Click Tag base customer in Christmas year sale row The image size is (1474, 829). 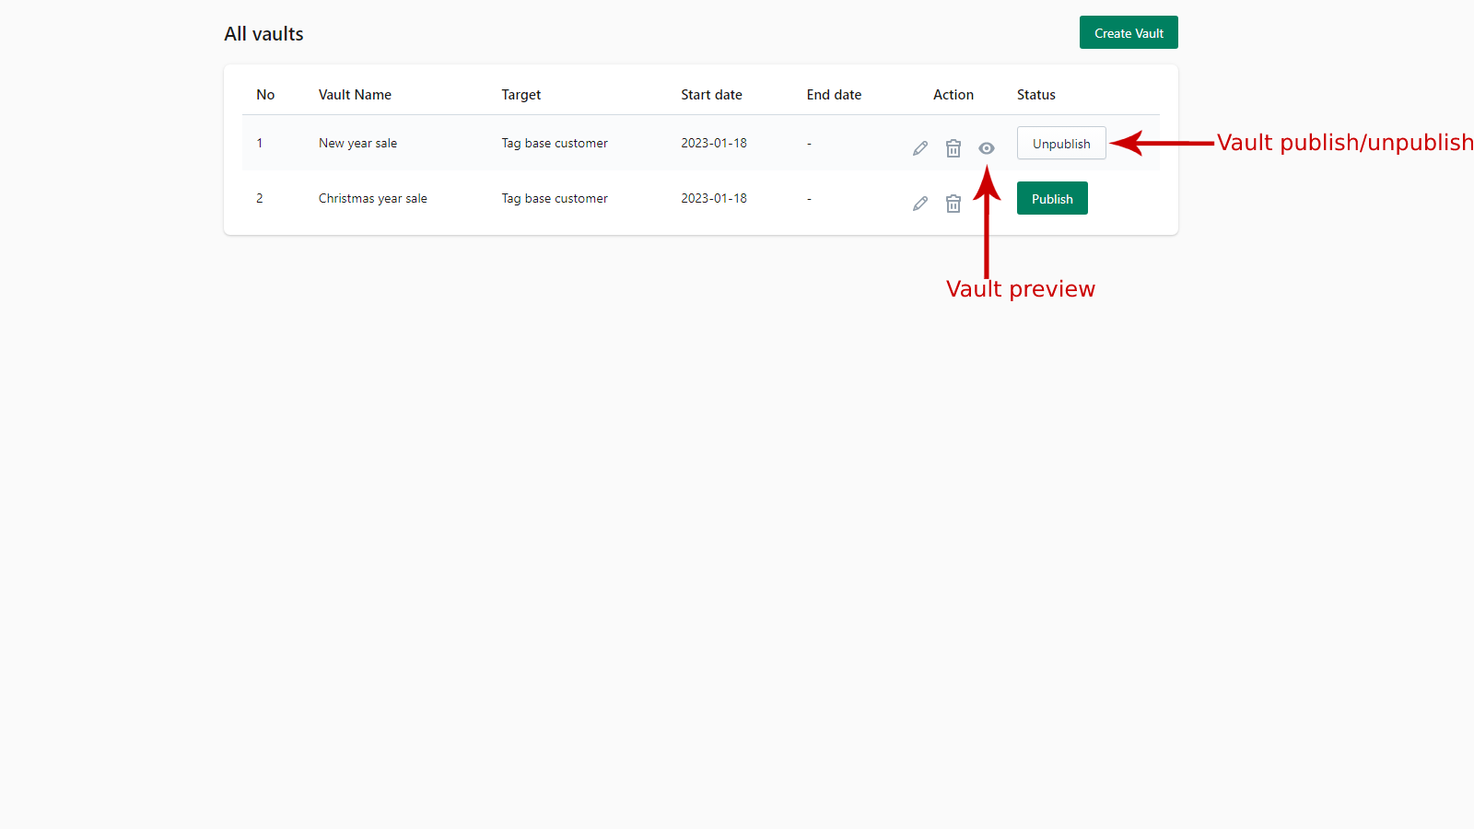tap(555, 199)
